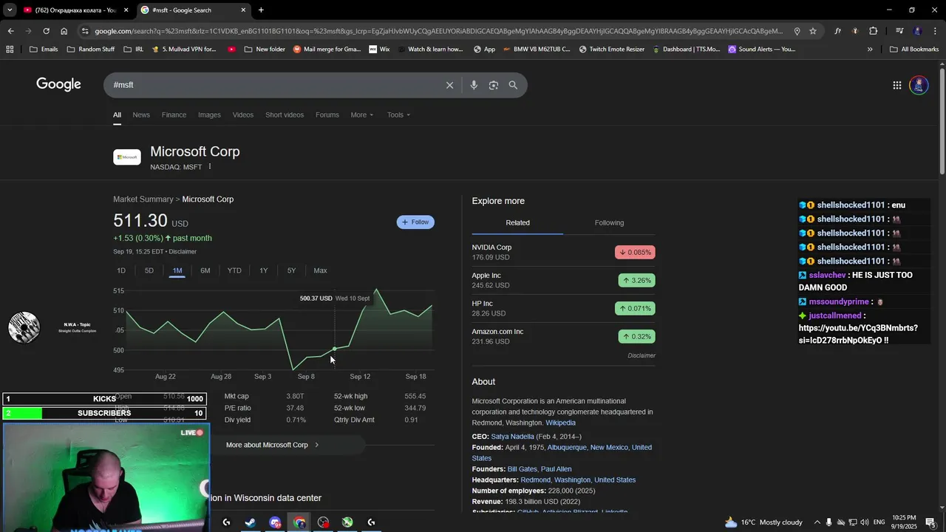Open the IRL bookmarks folder
Viewport: 946px width, 532px height.
[133, 50]
